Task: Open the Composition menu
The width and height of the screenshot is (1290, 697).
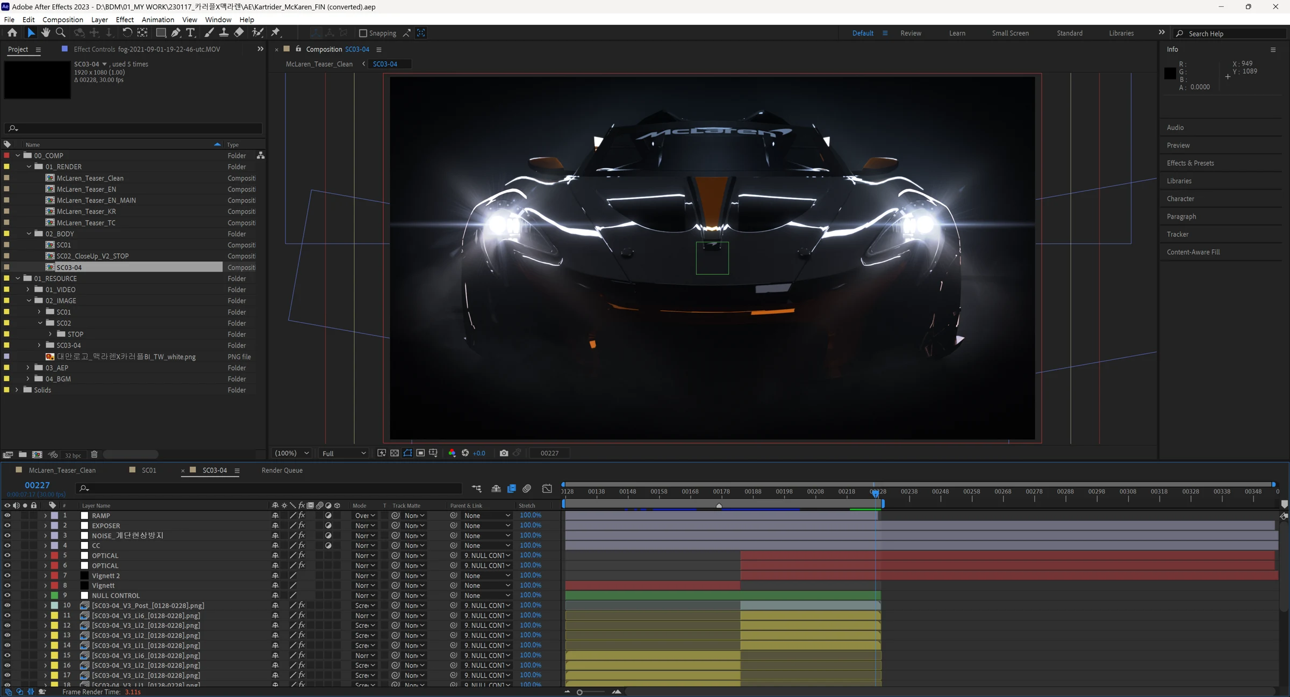Action: (x=63, y=19)
